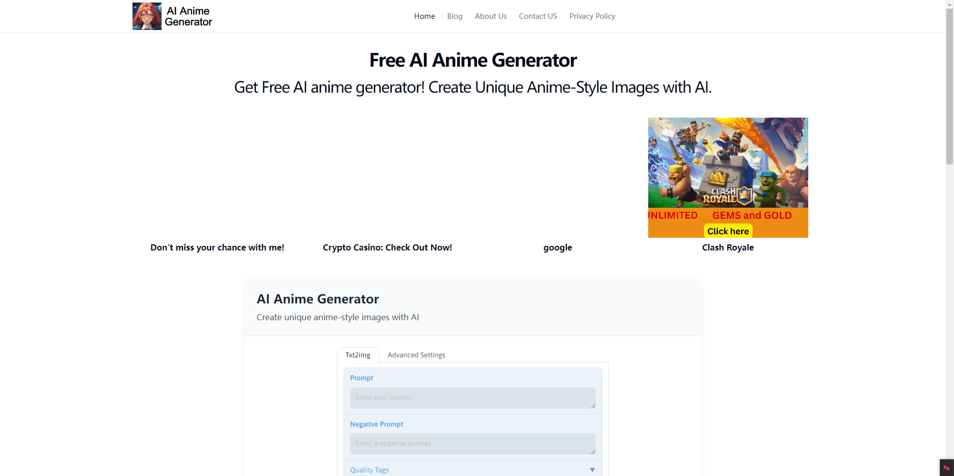Click the Free AI Anime Generator heading
The height and width of the screenshot is (476, 954).
(473, 60)
